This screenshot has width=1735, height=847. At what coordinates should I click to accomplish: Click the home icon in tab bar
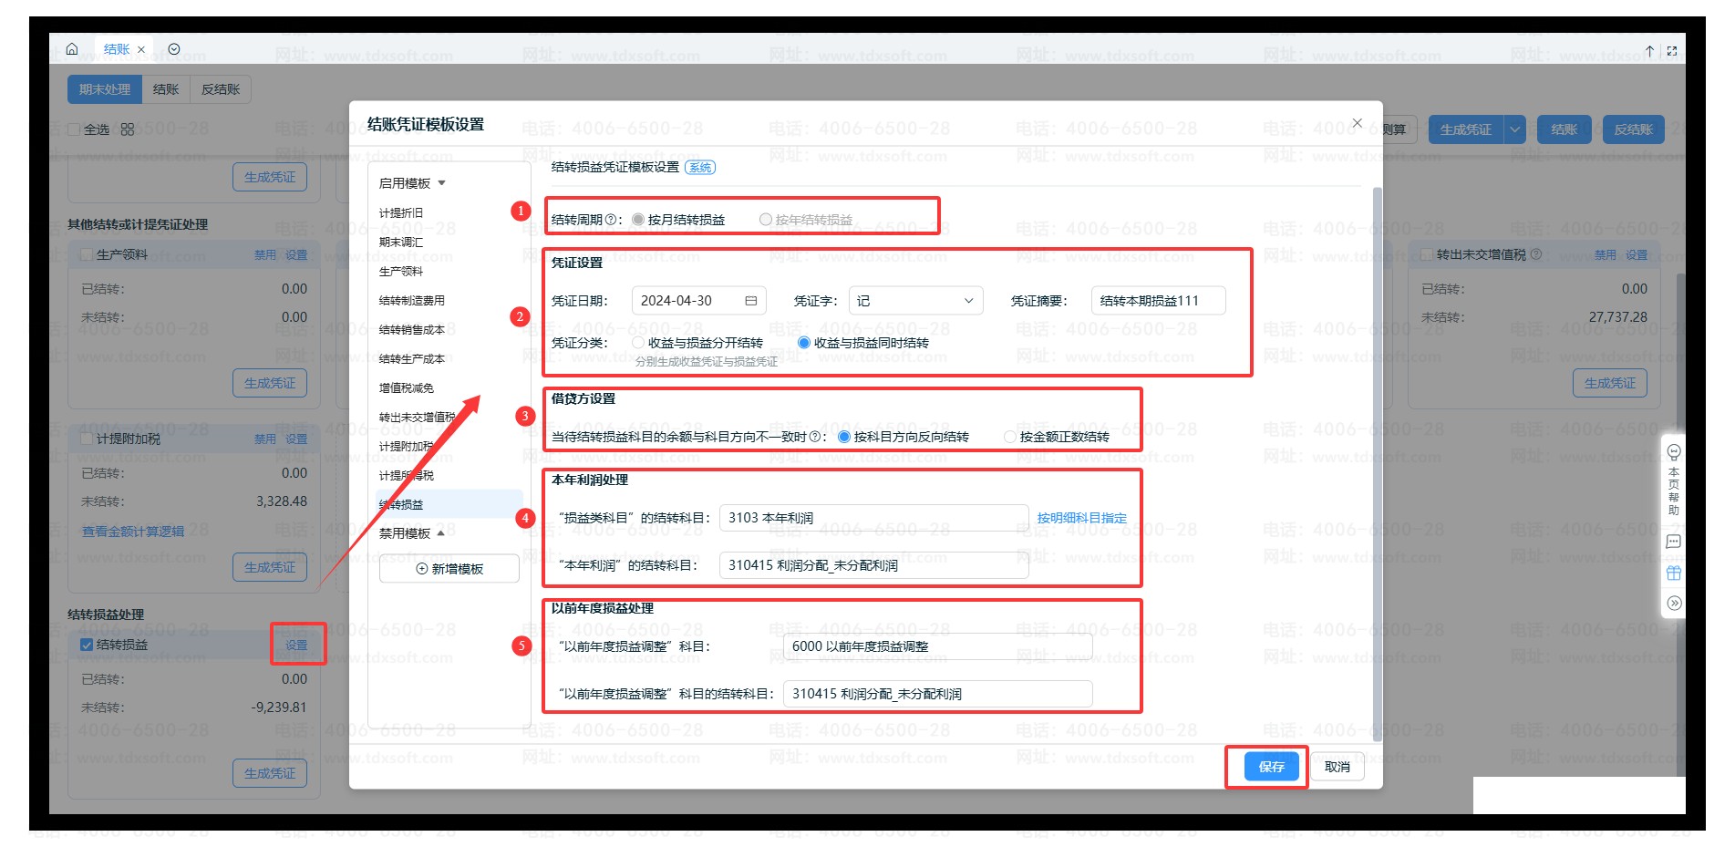[x=72, y=49]
